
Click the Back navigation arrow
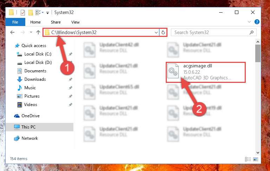tap(12, 32)
